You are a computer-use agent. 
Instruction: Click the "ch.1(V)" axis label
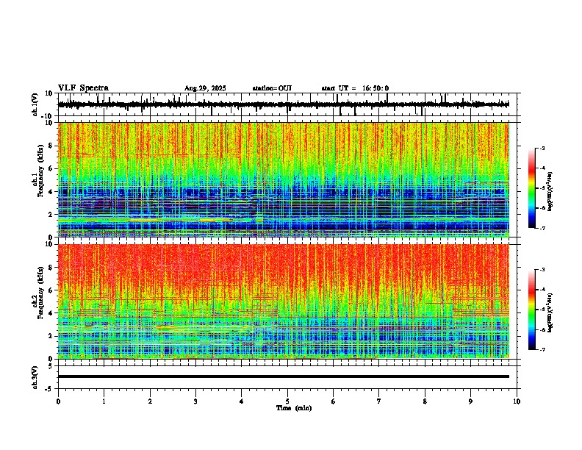(x=35, y=104)
